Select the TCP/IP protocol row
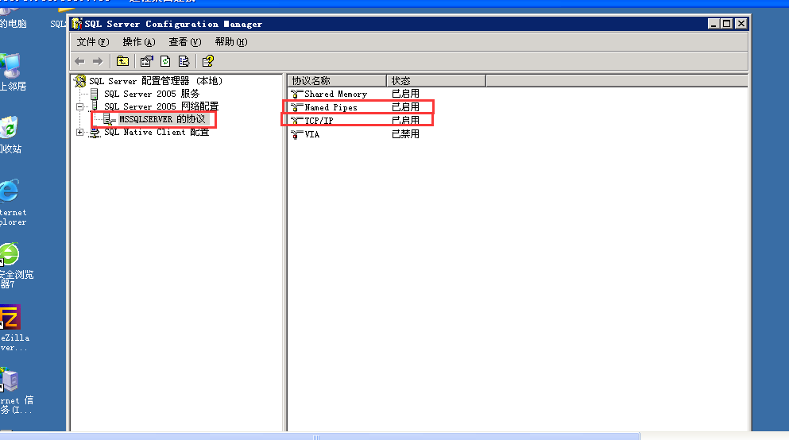The width and height of the screenshot is (789, 440). coord(355,121)
